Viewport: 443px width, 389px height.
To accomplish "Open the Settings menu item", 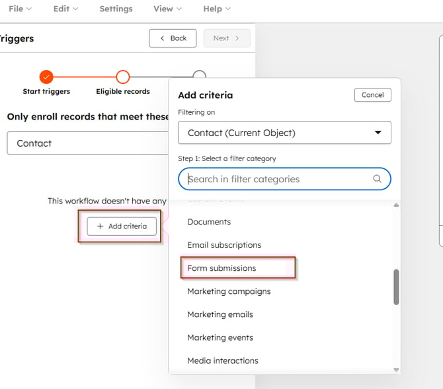I will pos(116,9).
